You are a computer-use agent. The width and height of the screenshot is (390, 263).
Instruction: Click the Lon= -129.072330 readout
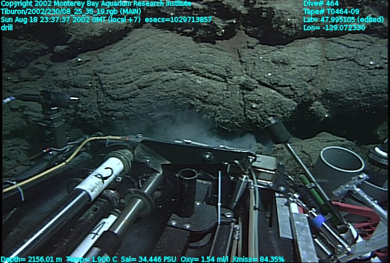point(334,28)
